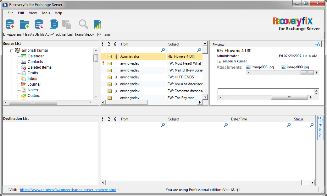Image resolution: width=327 pixels, height=196 pixels.
Task: Open the Help menu
Action: point(58,13)
